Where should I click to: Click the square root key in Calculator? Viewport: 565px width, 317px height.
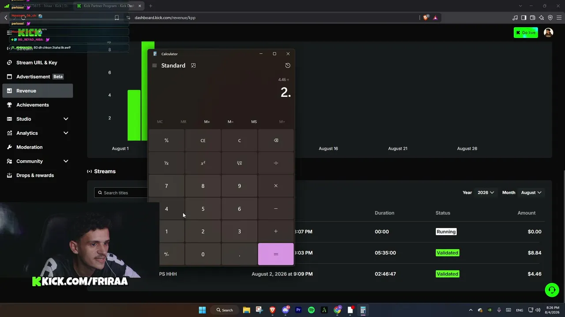239,163
